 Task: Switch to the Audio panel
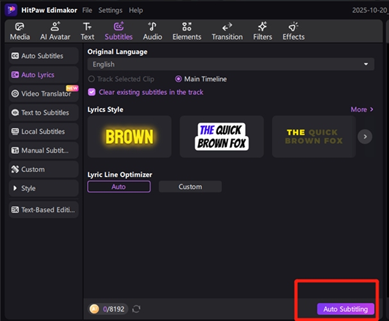pos(153,31)
